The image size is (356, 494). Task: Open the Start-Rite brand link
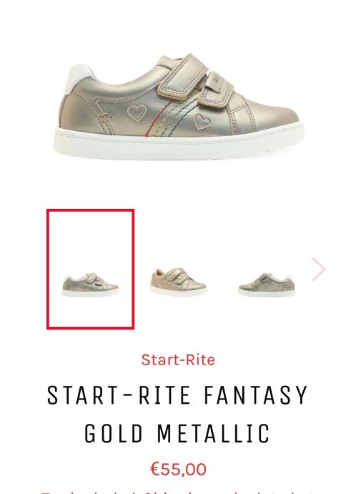tap(178, 360)
